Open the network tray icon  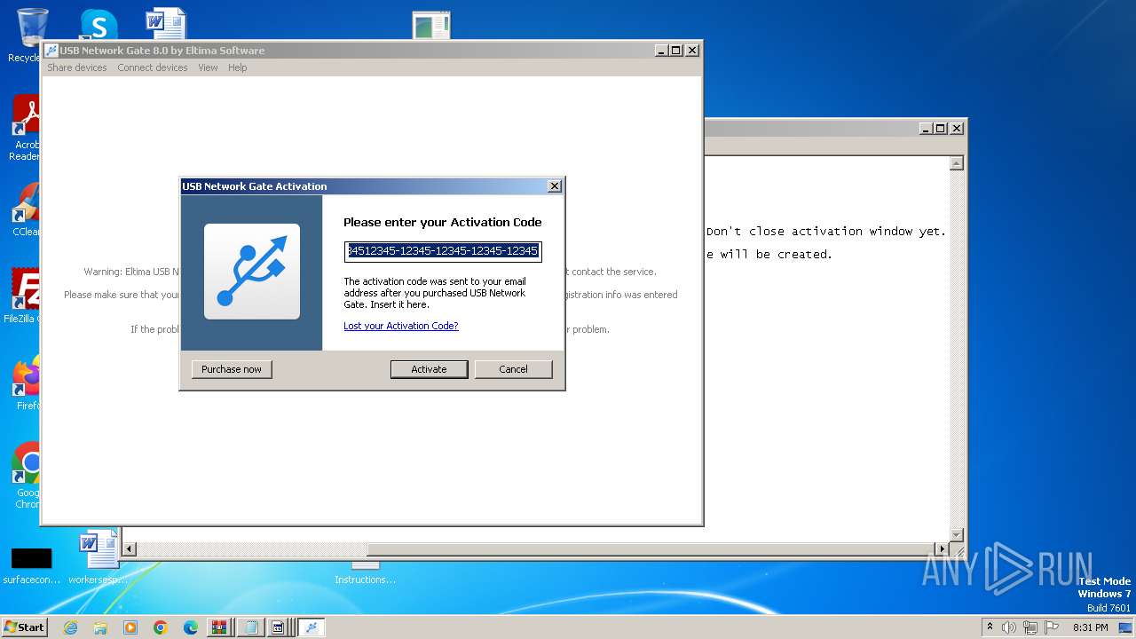1030,627
